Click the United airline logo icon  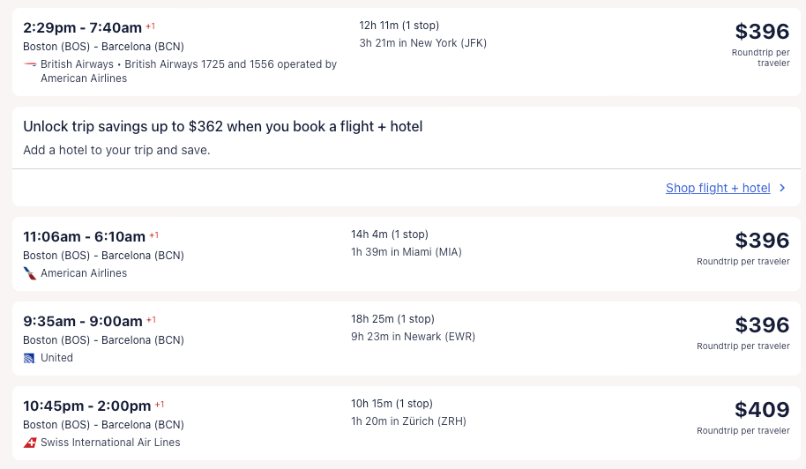pyautogui.click(x=30, y=358)
